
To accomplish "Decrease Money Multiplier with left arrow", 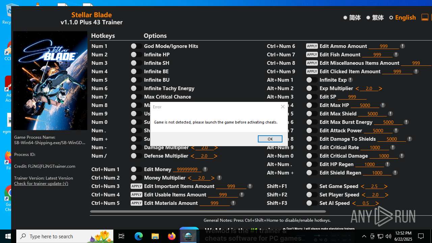I will click(190, 178).
